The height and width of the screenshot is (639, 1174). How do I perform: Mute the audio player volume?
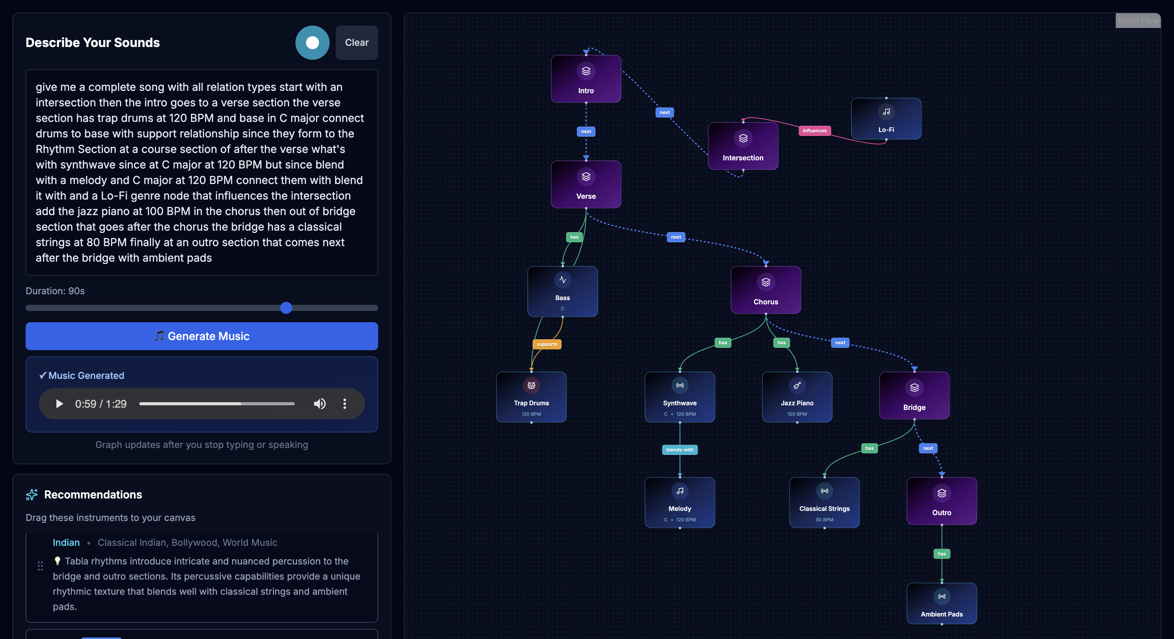(x=320, y=404)
